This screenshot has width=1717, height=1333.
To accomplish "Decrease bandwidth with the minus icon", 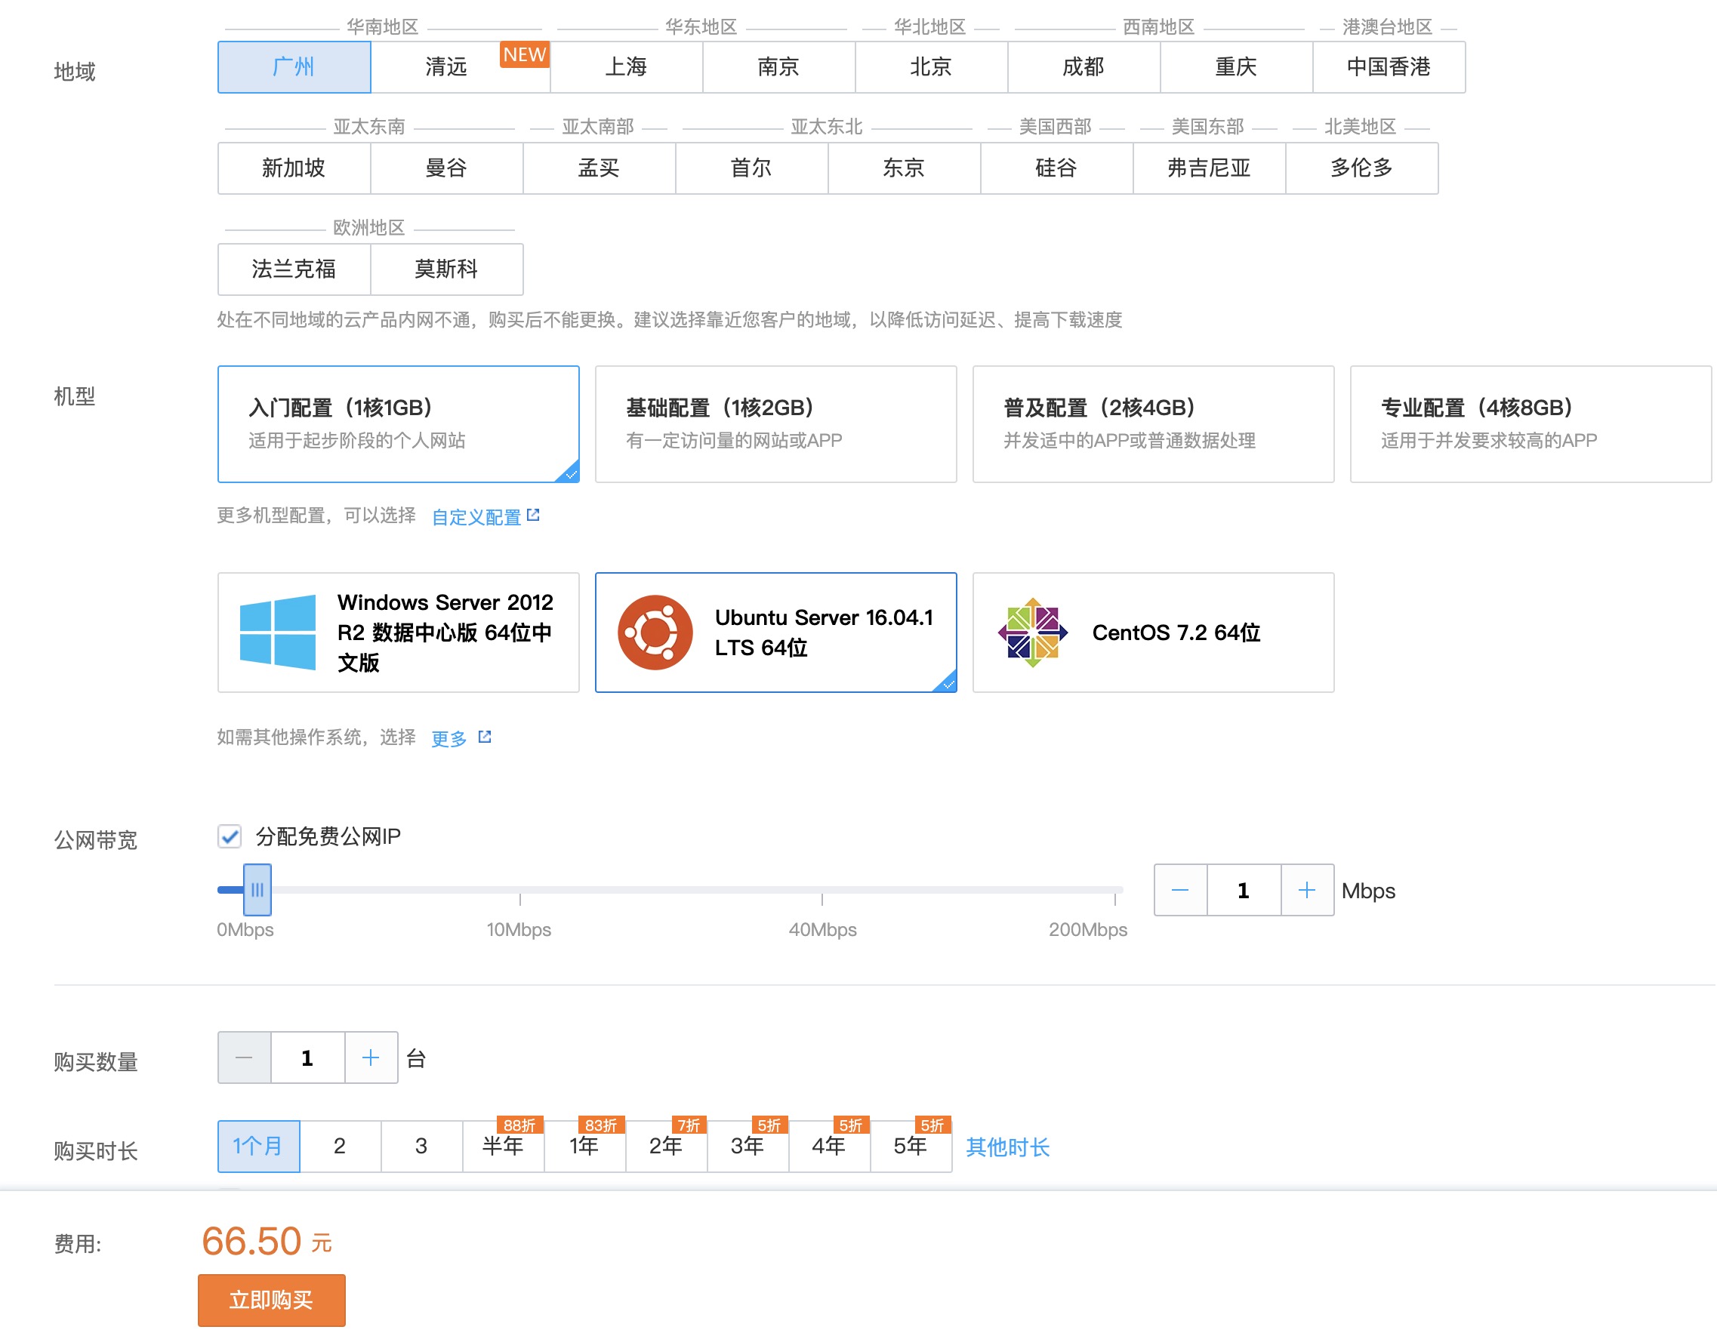I will click(x=1179, y=891).
